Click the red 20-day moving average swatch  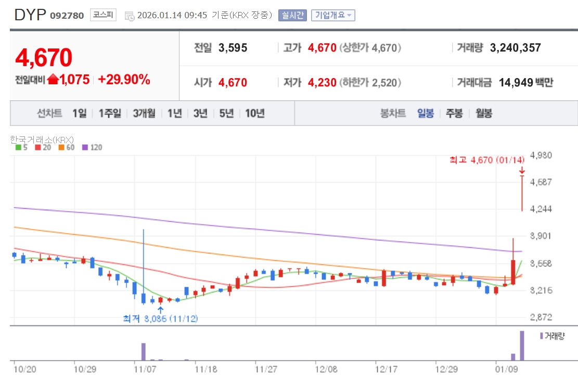37,147
